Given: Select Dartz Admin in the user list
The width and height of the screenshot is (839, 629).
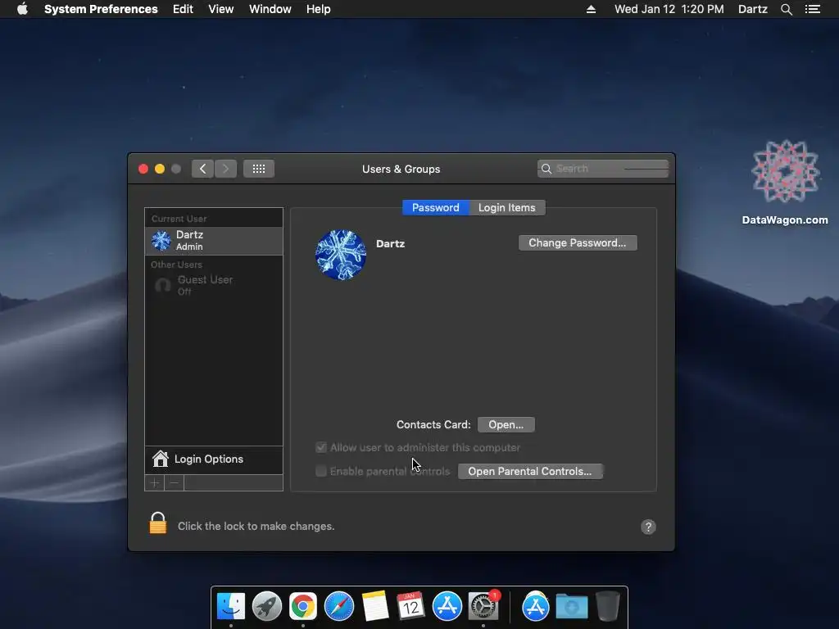Looking at the screenshot, I should [214, 241].
